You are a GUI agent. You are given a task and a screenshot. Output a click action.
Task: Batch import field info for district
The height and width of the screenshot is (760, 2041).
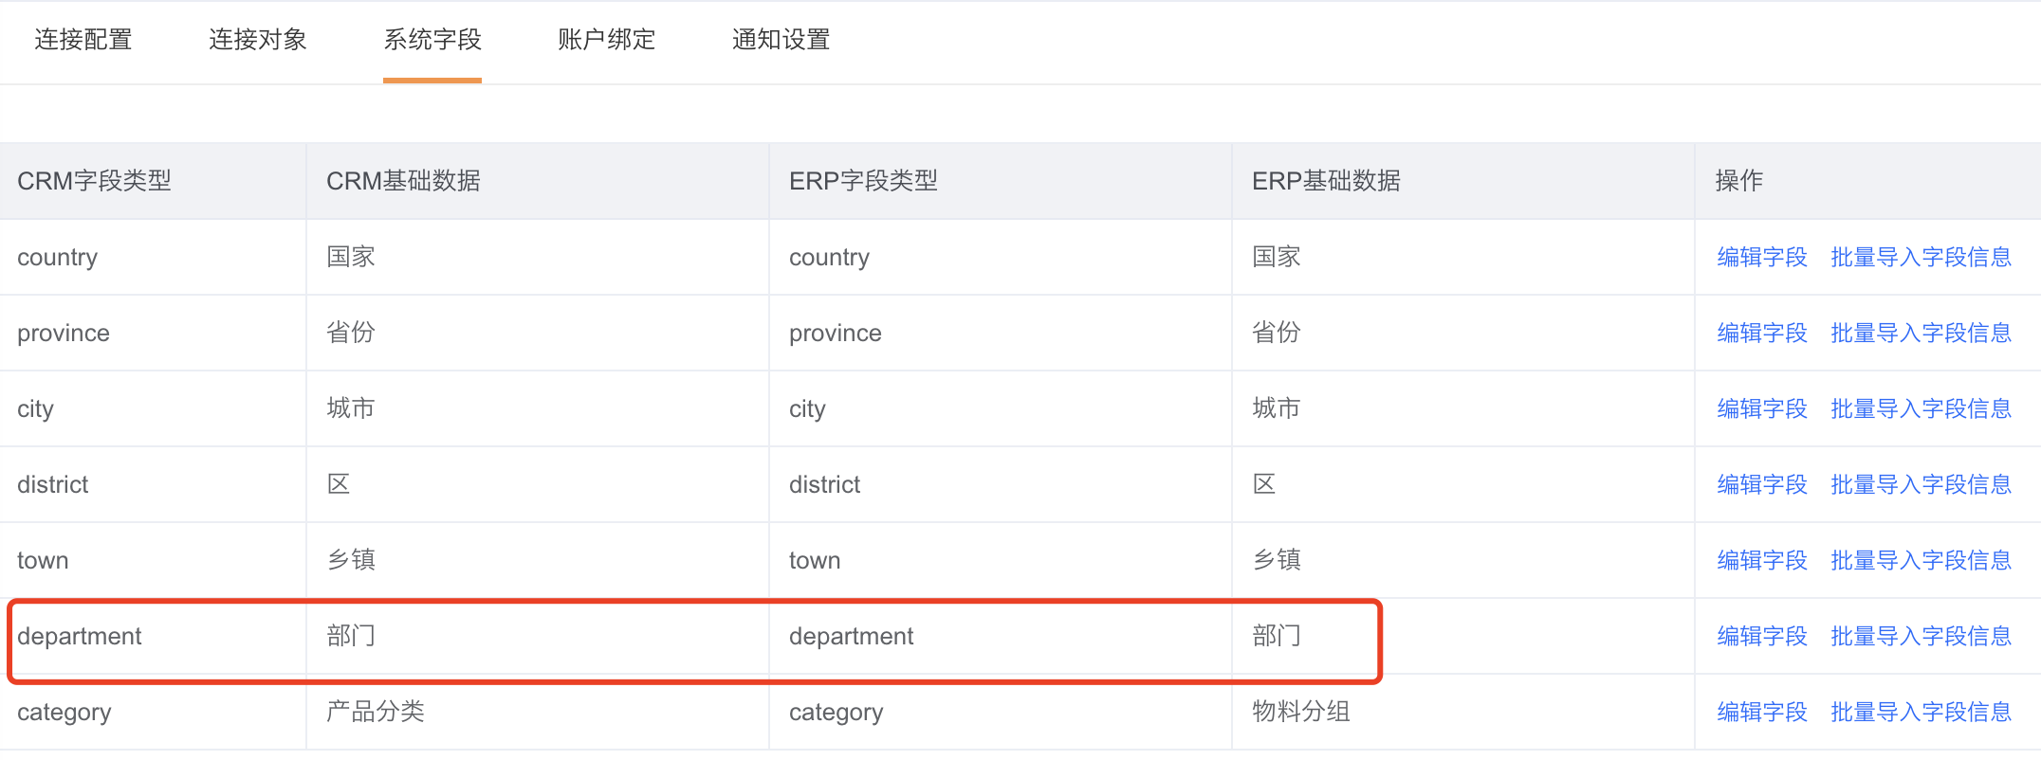1921,484
